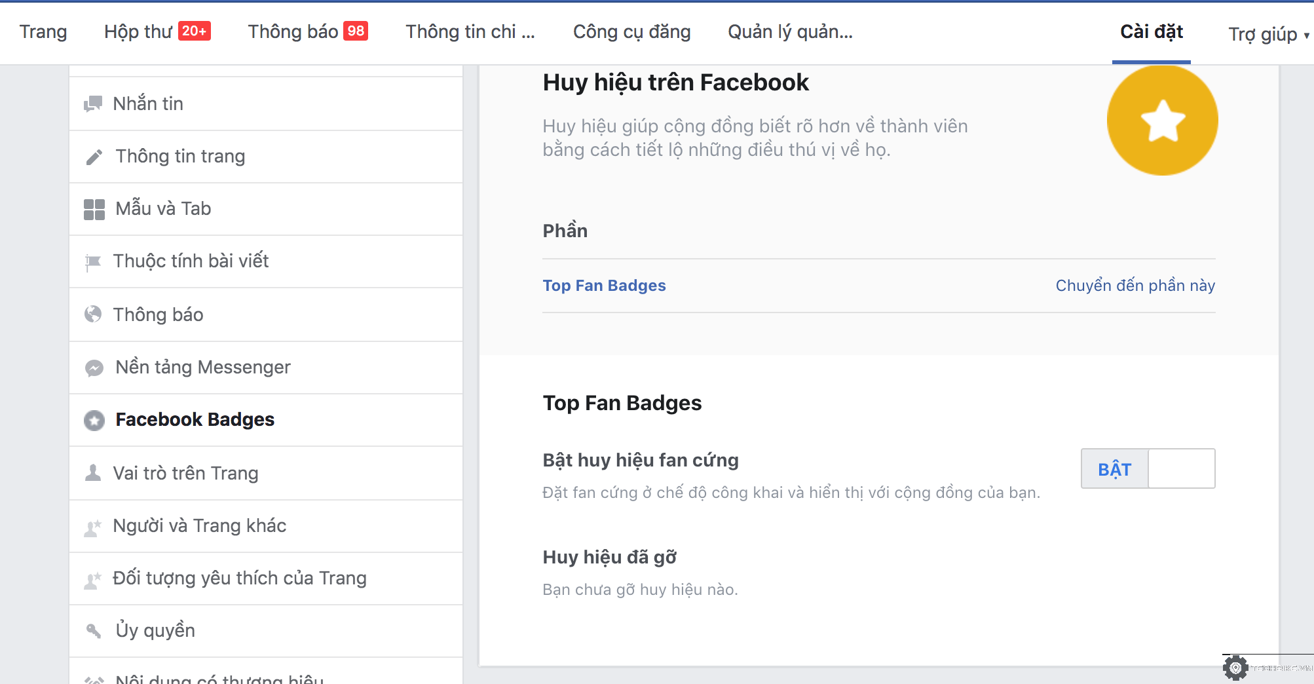
Task: Click the person icon for Vai trò trên Trang
Action: (93, 472)
